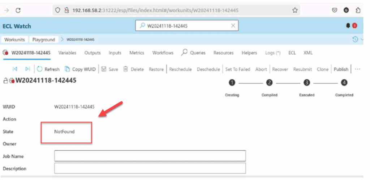Navigate to Workunits breadcrumb
This screenshot has width=370, height=180.
pos(15,39)
